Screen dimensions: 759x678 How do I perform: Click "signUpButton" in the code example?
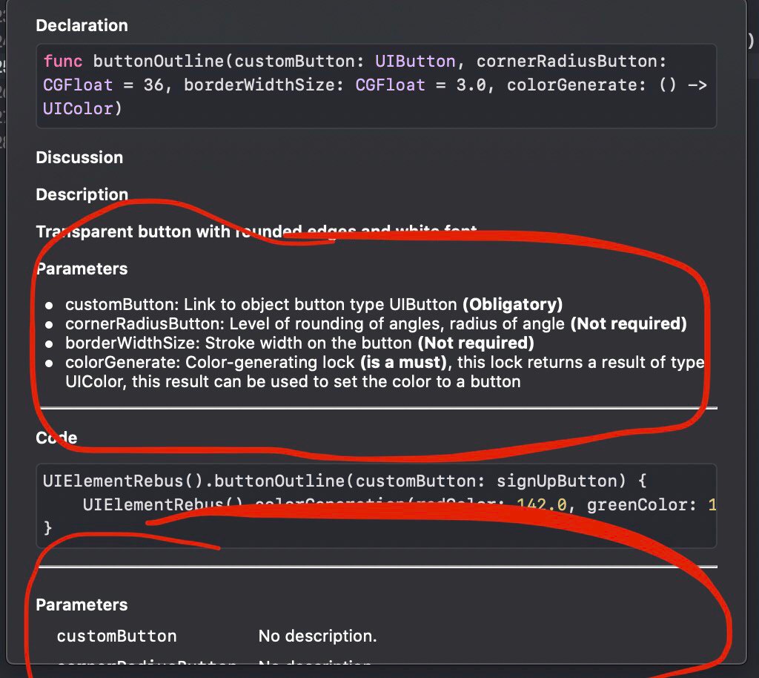pyautogui.click(x=556, y=481)
